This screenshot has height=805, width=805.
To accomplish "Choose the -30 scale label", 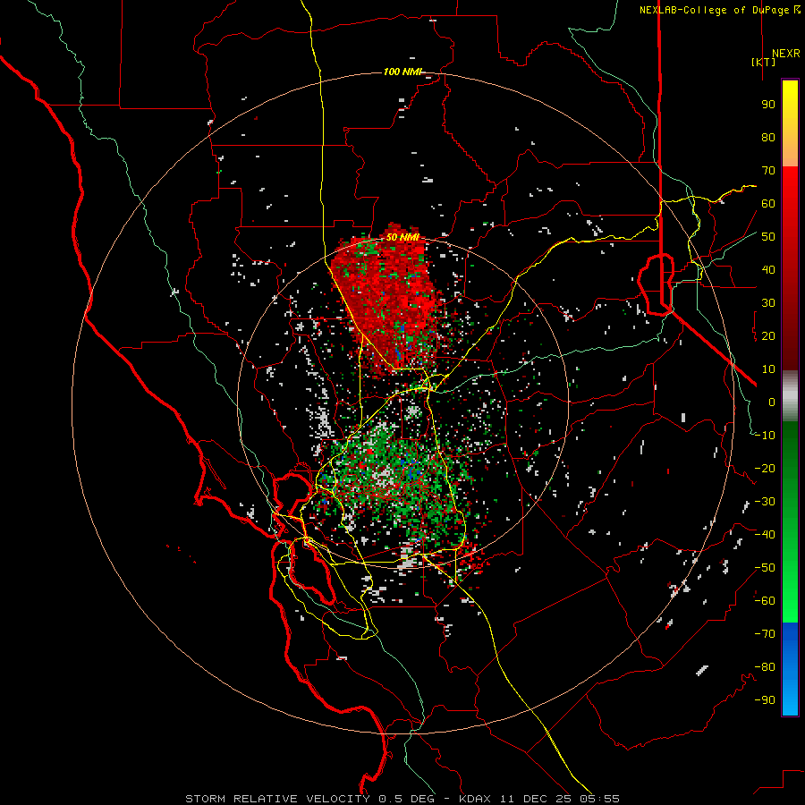I will point(765,502).
